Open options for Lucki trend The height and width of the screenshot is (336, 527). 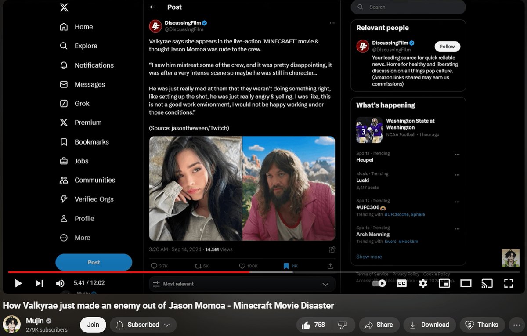(457, 175)
